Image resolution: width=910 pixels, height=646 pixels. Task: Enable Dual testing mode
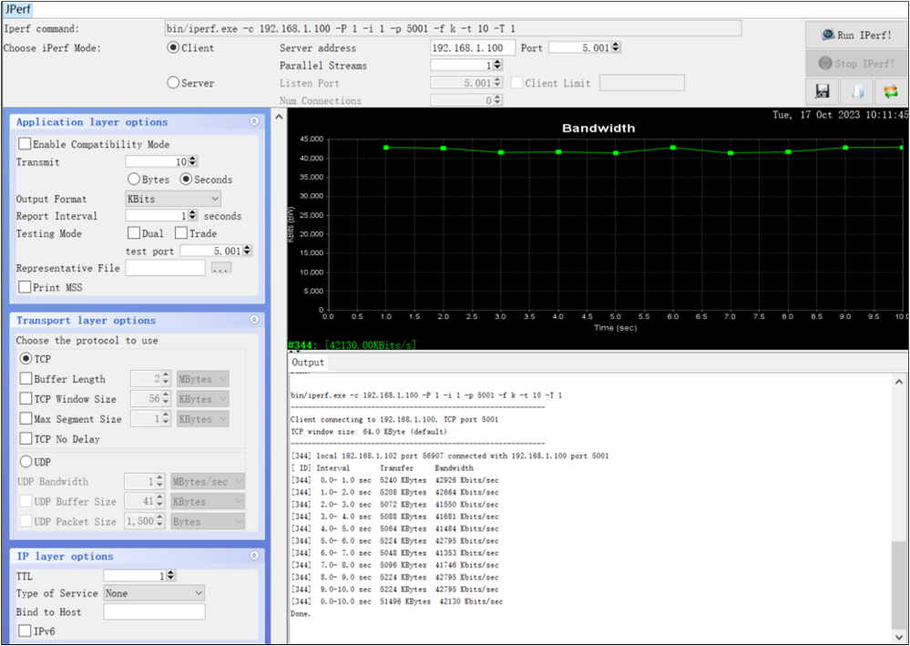[132, 233]
